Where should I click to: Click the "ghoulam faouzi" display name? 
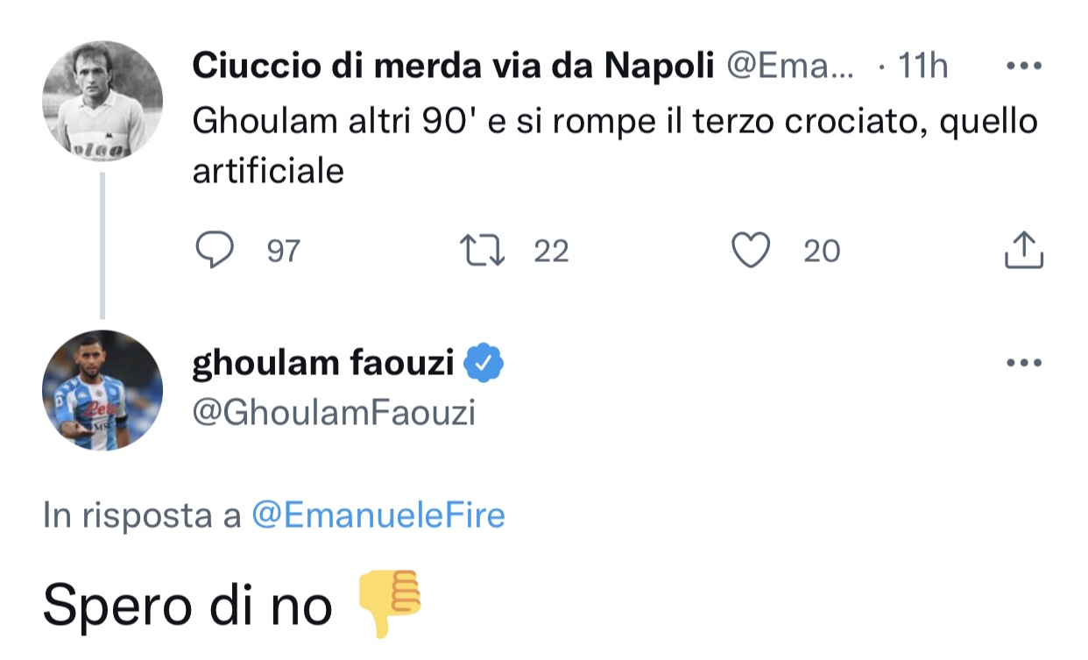(322, 361)
